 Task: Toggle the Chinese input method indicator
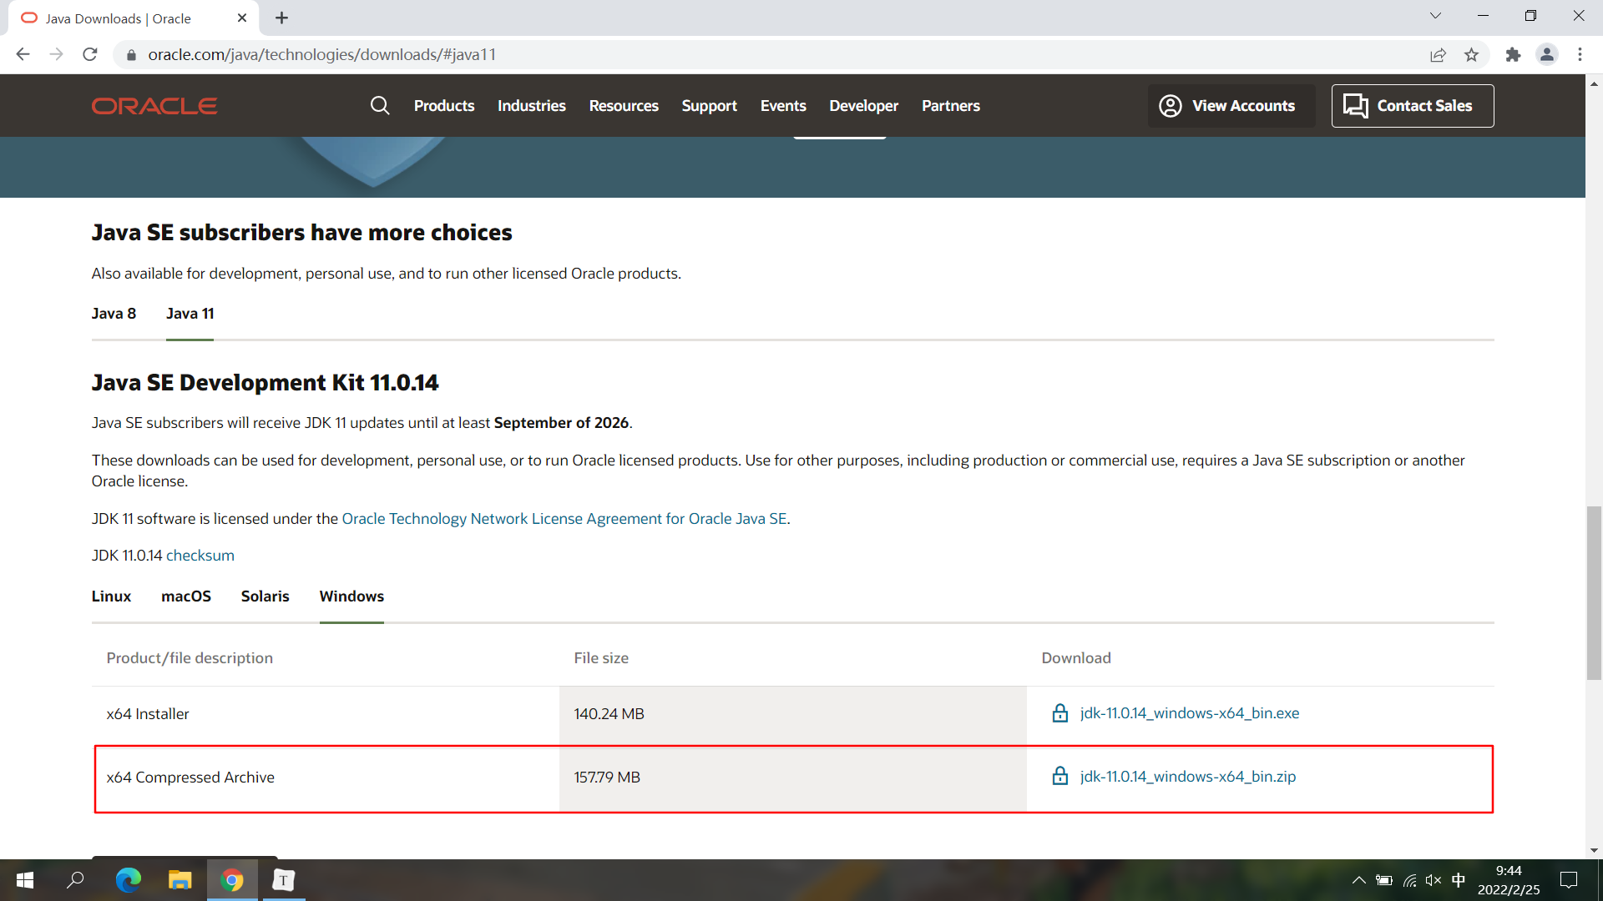tap(1459, 880)
